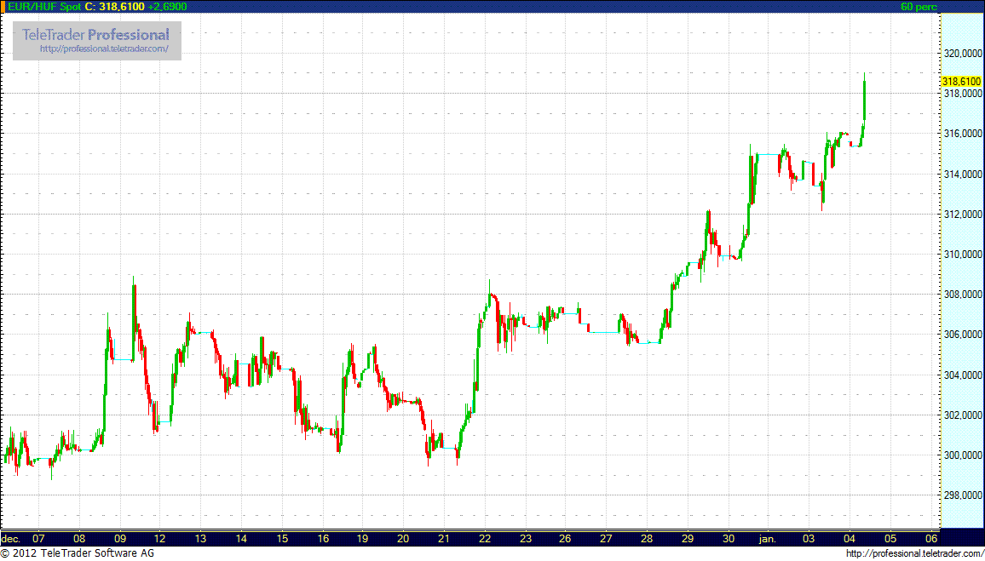This screenshot has height=561, width=985.
Task: Click the 28 date label on the time axis
Action: tap(647, 538)
